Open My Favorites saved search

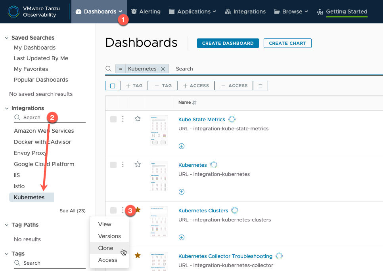pyautogui.click(x=31, y=69)
